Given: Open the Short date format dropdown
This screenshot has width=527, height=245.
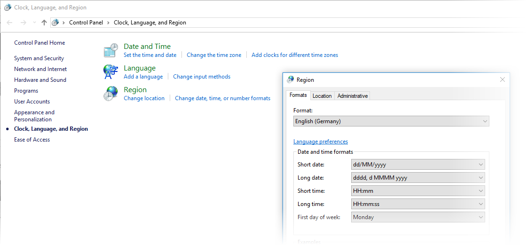Looking at the screenshot, I should pyautogui.click(x=418, y=165).
